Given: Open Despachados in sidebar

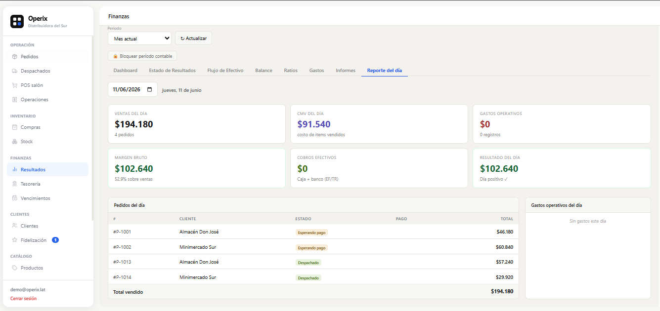Looking at the screenshot, I should click(48, 71).
